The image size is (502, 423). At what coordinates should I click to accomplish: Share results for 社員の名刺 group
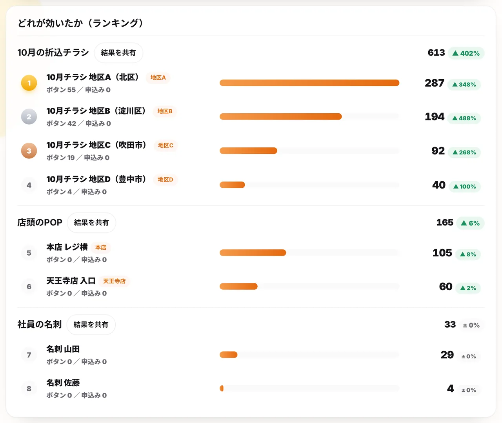click(x=91, y=324)
